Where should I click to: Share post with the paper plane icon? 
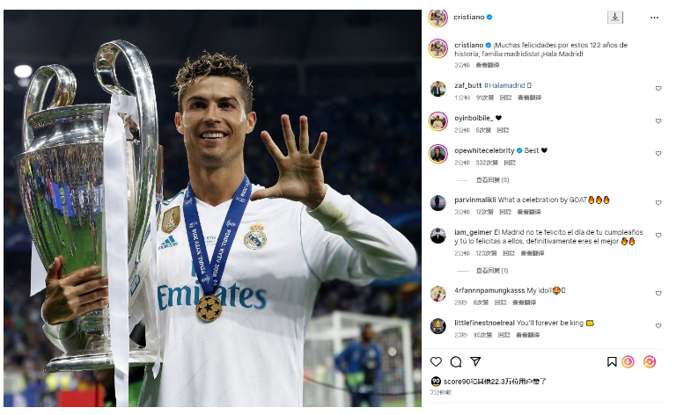click(x=475, y=361)
